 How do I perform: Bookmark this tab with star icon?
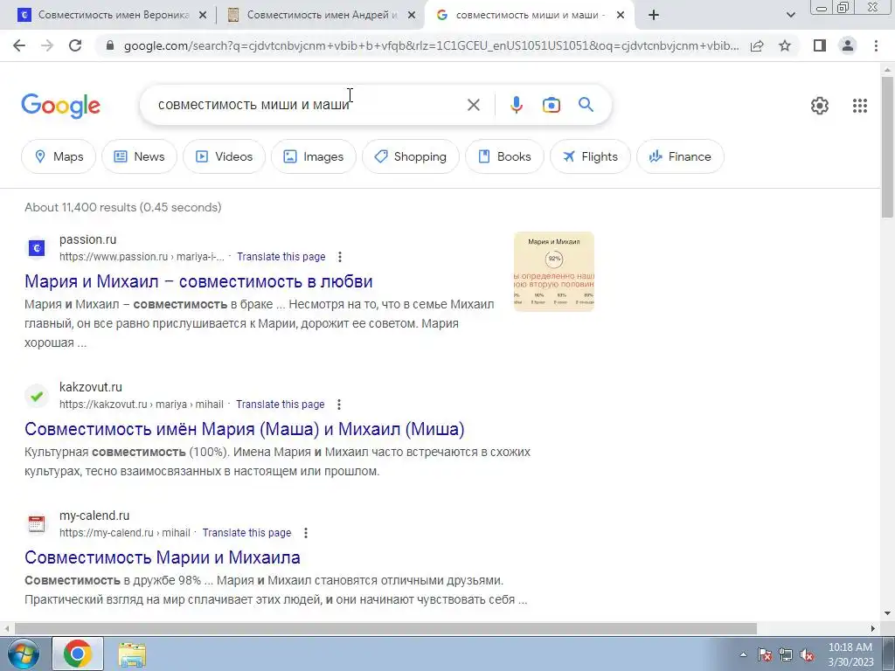pyautogui.click(x=785, y=45)
